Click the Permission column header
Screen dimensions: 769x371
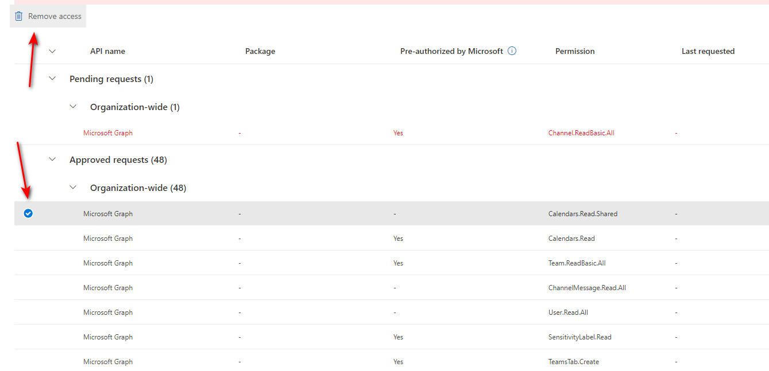click(x=575, y=51)
